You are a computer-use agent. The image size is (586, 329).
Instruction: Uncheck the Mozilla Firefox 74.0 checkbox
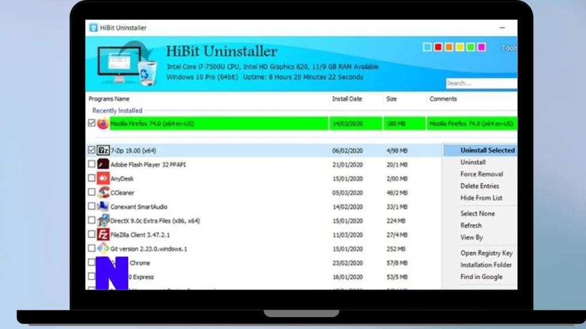coord(92,123)
